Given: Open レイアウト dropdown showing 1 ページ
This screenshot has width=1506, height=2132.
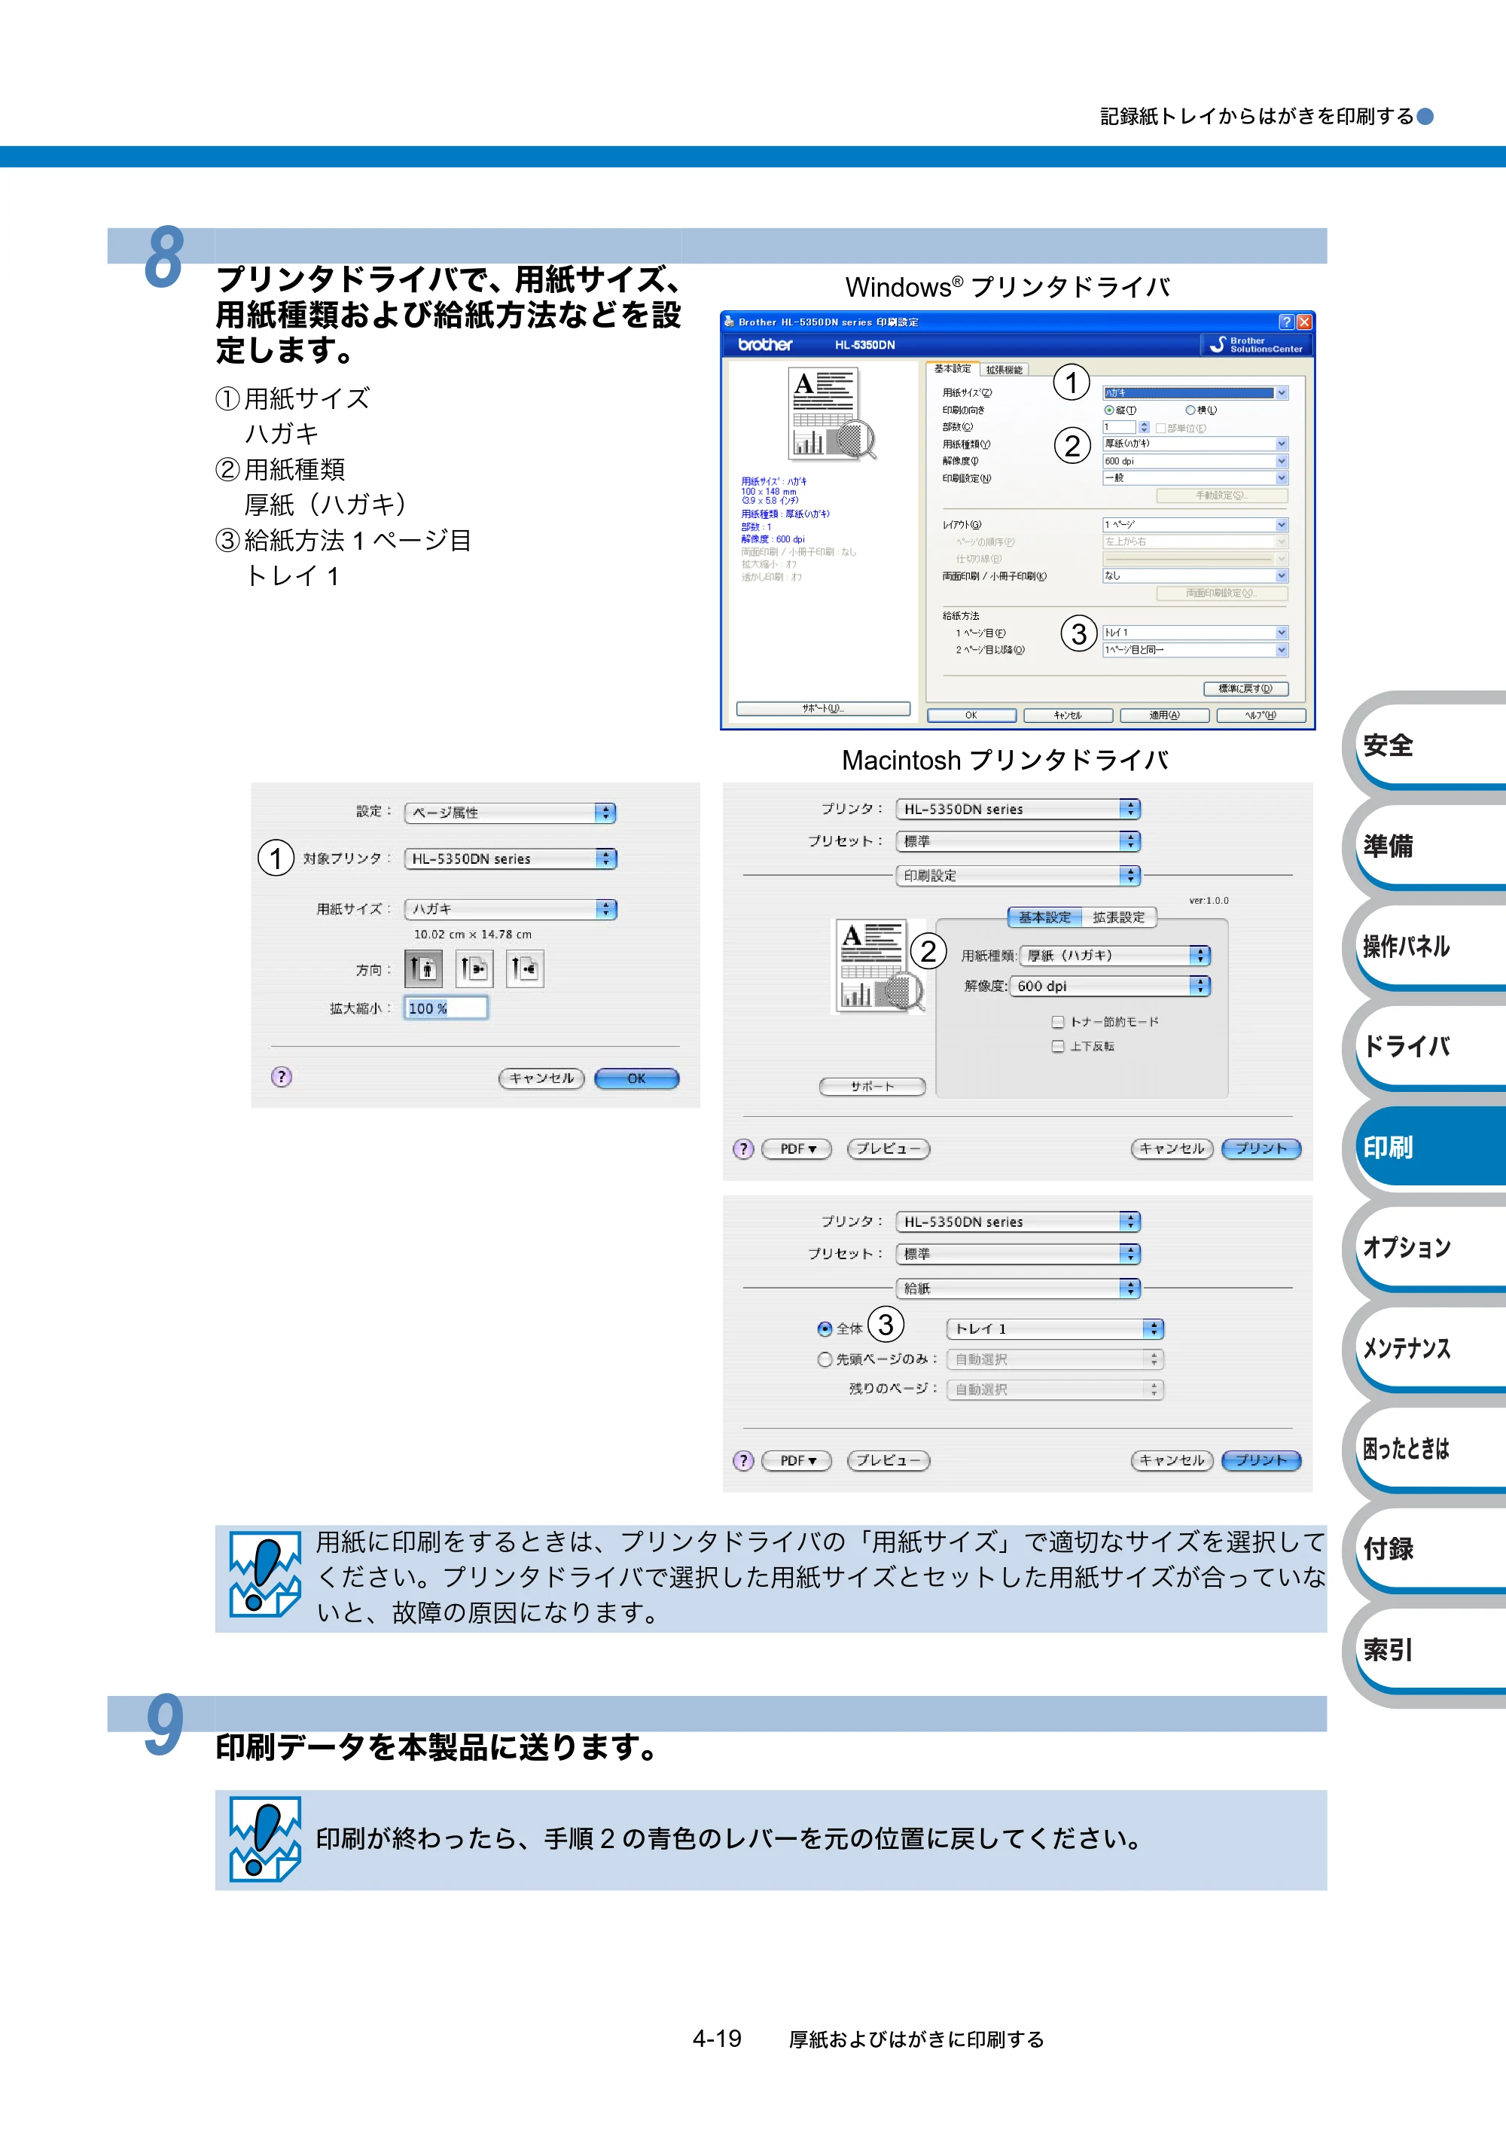Looking at the screenshot, I should [x=1195, y=525].
